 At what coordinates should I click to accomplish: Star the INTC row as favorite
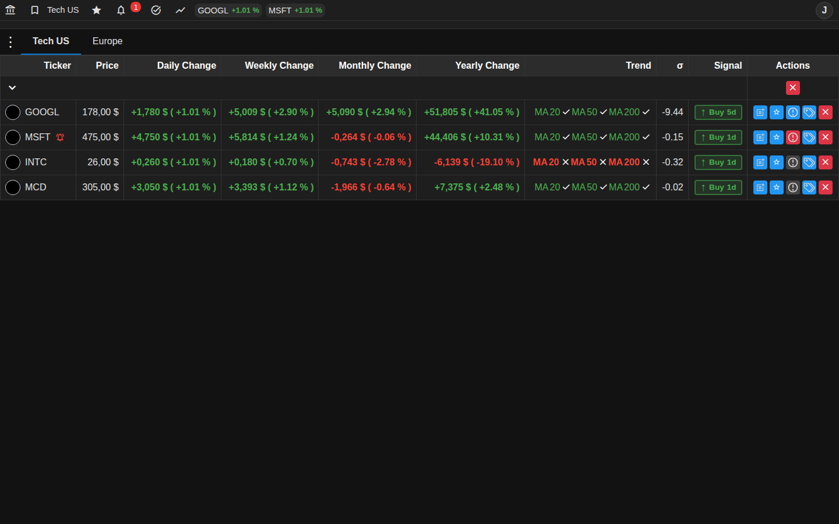(x=777, y=162)
